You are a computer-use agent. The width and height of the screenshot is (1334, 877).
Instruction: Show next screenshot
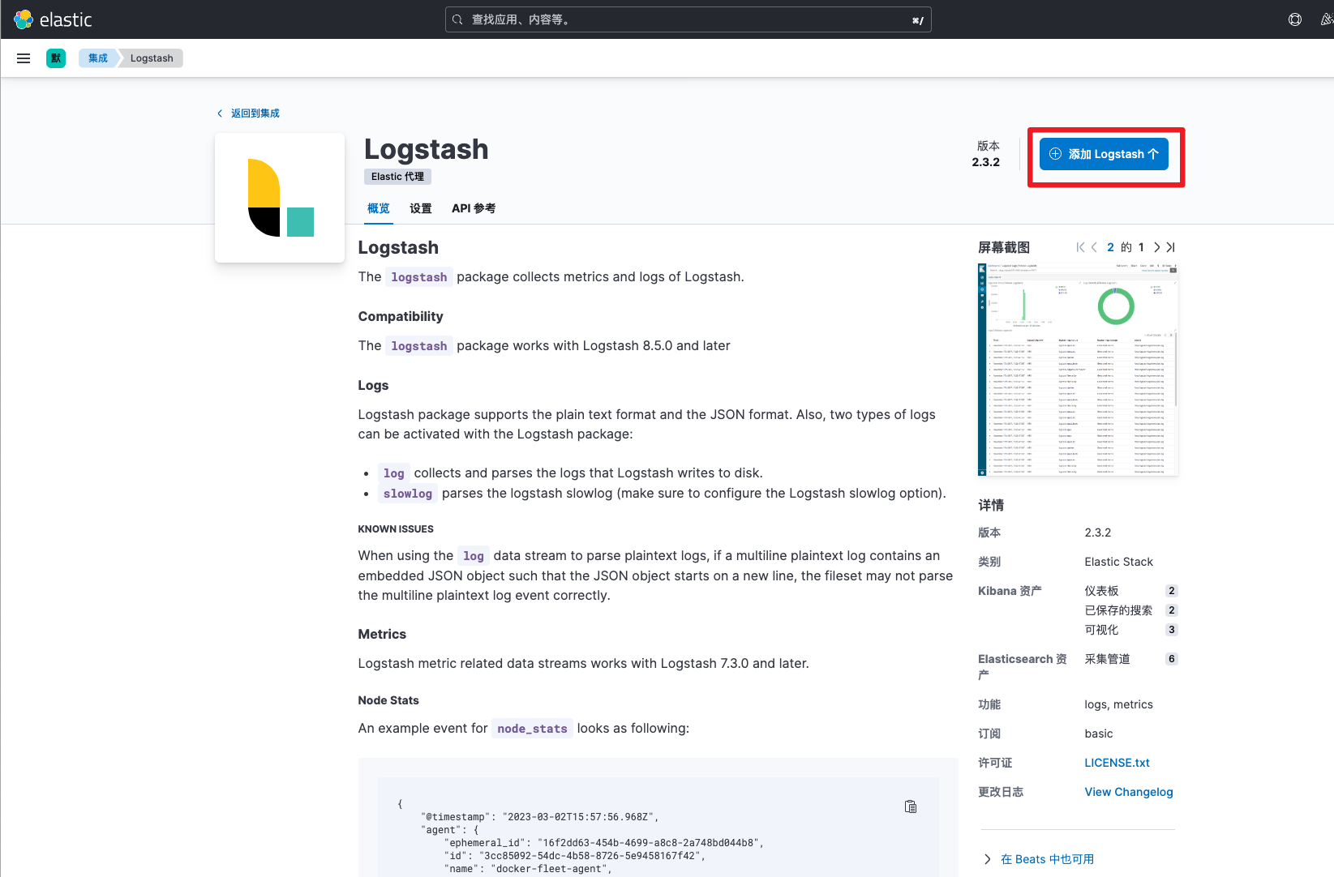pos(1156,247)
